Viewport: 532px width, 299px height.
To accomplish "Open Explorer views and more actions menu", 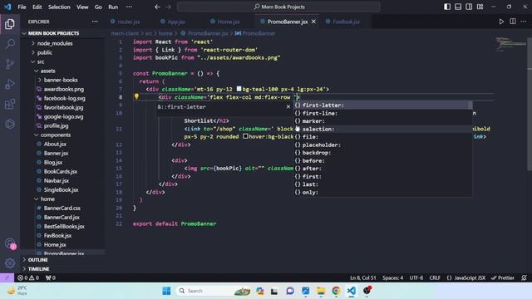I will 95,22.
